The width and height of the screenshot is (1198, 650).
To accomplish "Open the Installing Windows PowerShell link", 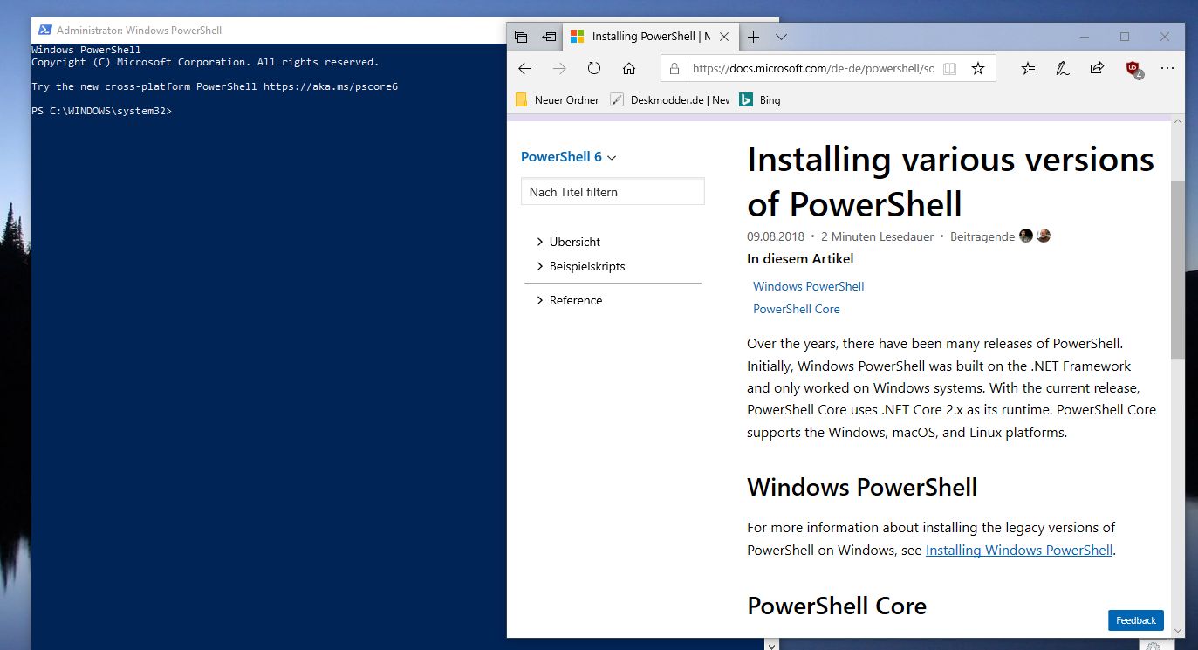I will tap(1017, 550).
